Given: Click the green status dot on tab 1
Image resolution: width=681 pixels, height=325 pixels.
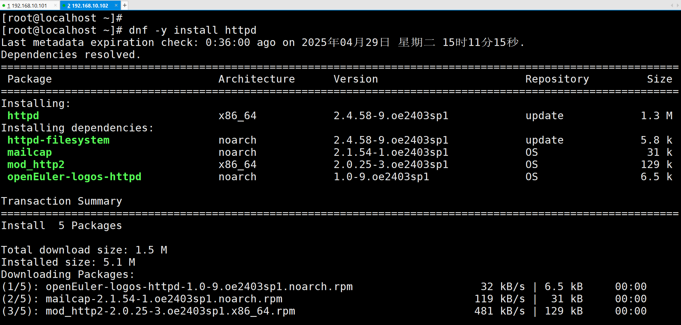Looking at the screenshot, I should click(3, 6).
